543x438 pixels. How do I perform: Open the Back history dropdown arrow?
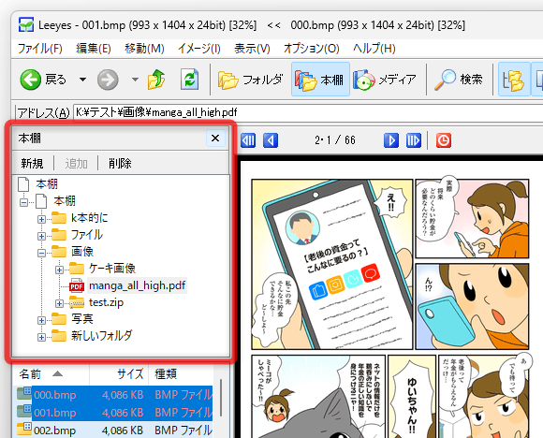click(x=82, y=80)
